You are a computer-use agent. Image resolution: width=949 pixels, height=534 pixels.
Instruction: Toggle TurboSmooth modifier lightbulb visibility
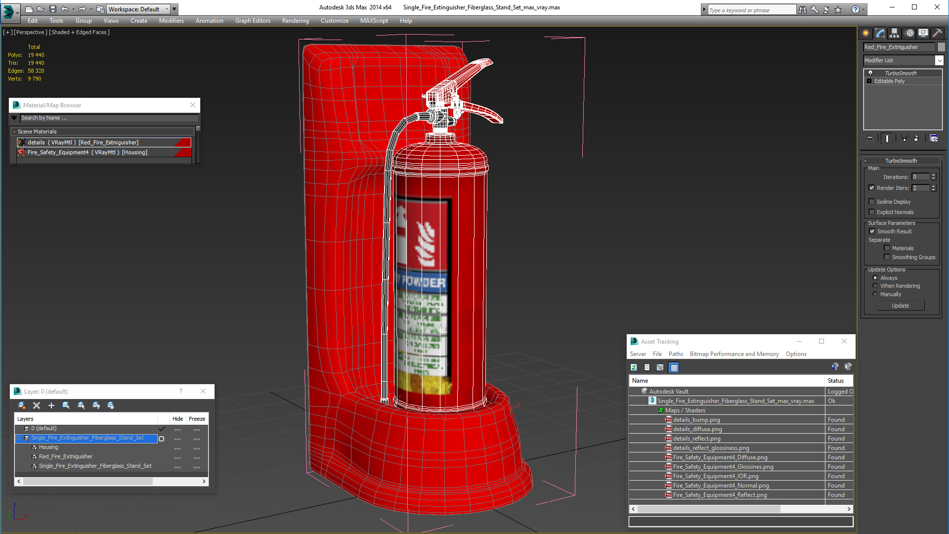[870, 73]
